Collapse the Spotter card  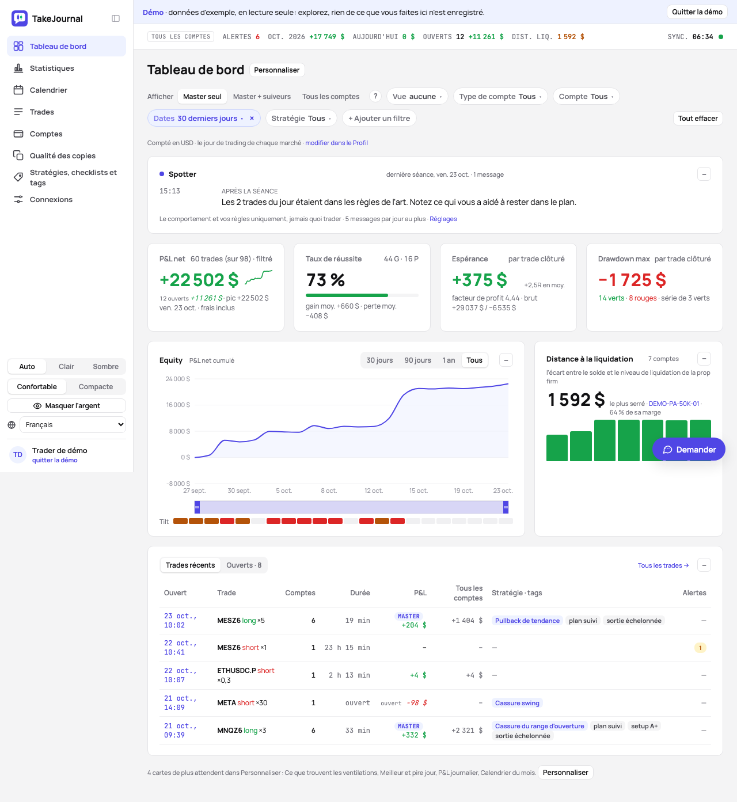704,174
